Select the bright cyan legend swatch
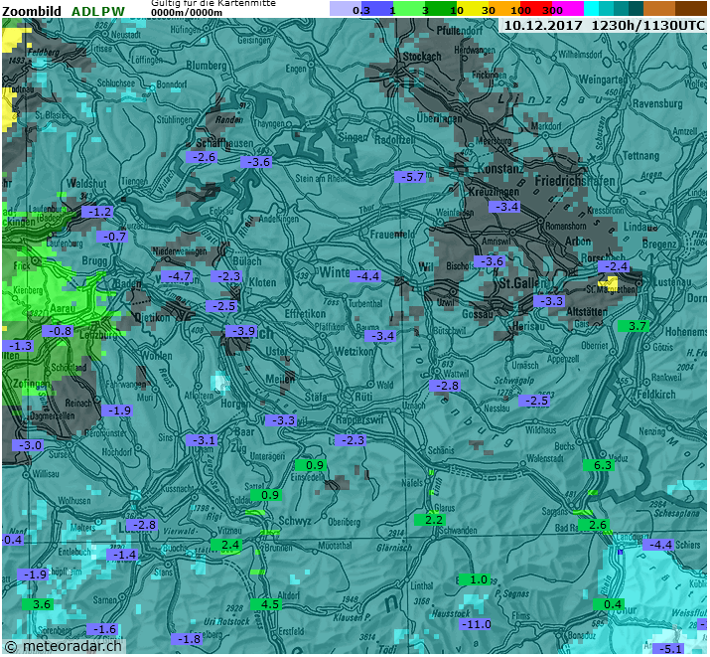This screenshot has height=657, width=710. click(x=591, y=9)
